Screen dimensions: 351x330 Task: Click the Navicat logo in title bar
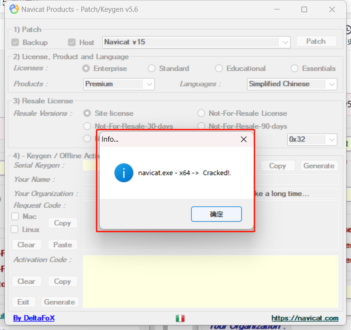click(x=14, y=9)
